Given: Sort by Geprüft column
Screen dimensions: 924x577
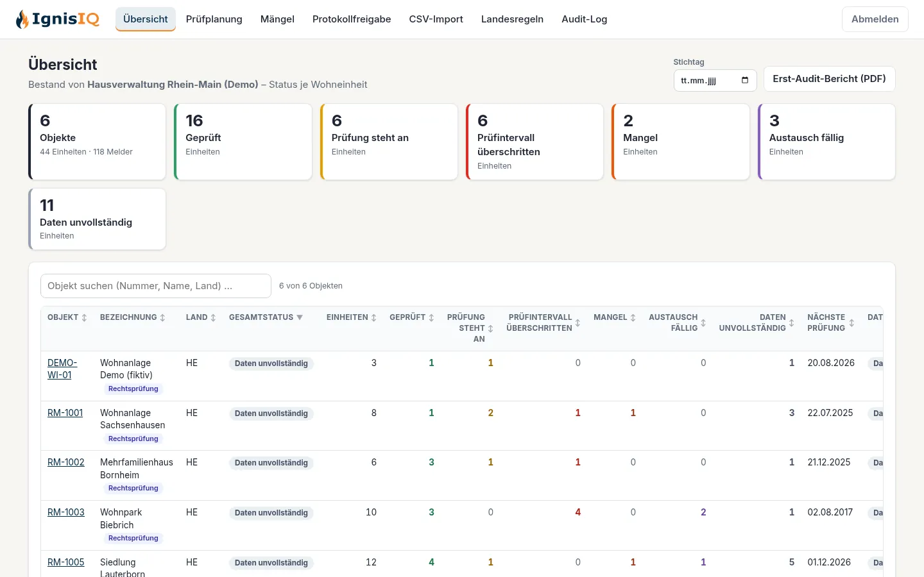Looking at the screenshot, I should pyautogui.click(x=412, y=317).
